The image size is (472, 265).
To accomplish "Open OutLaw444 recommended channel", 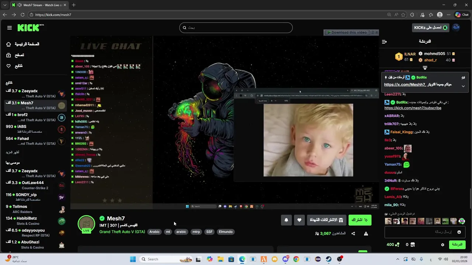I will 35,185.
